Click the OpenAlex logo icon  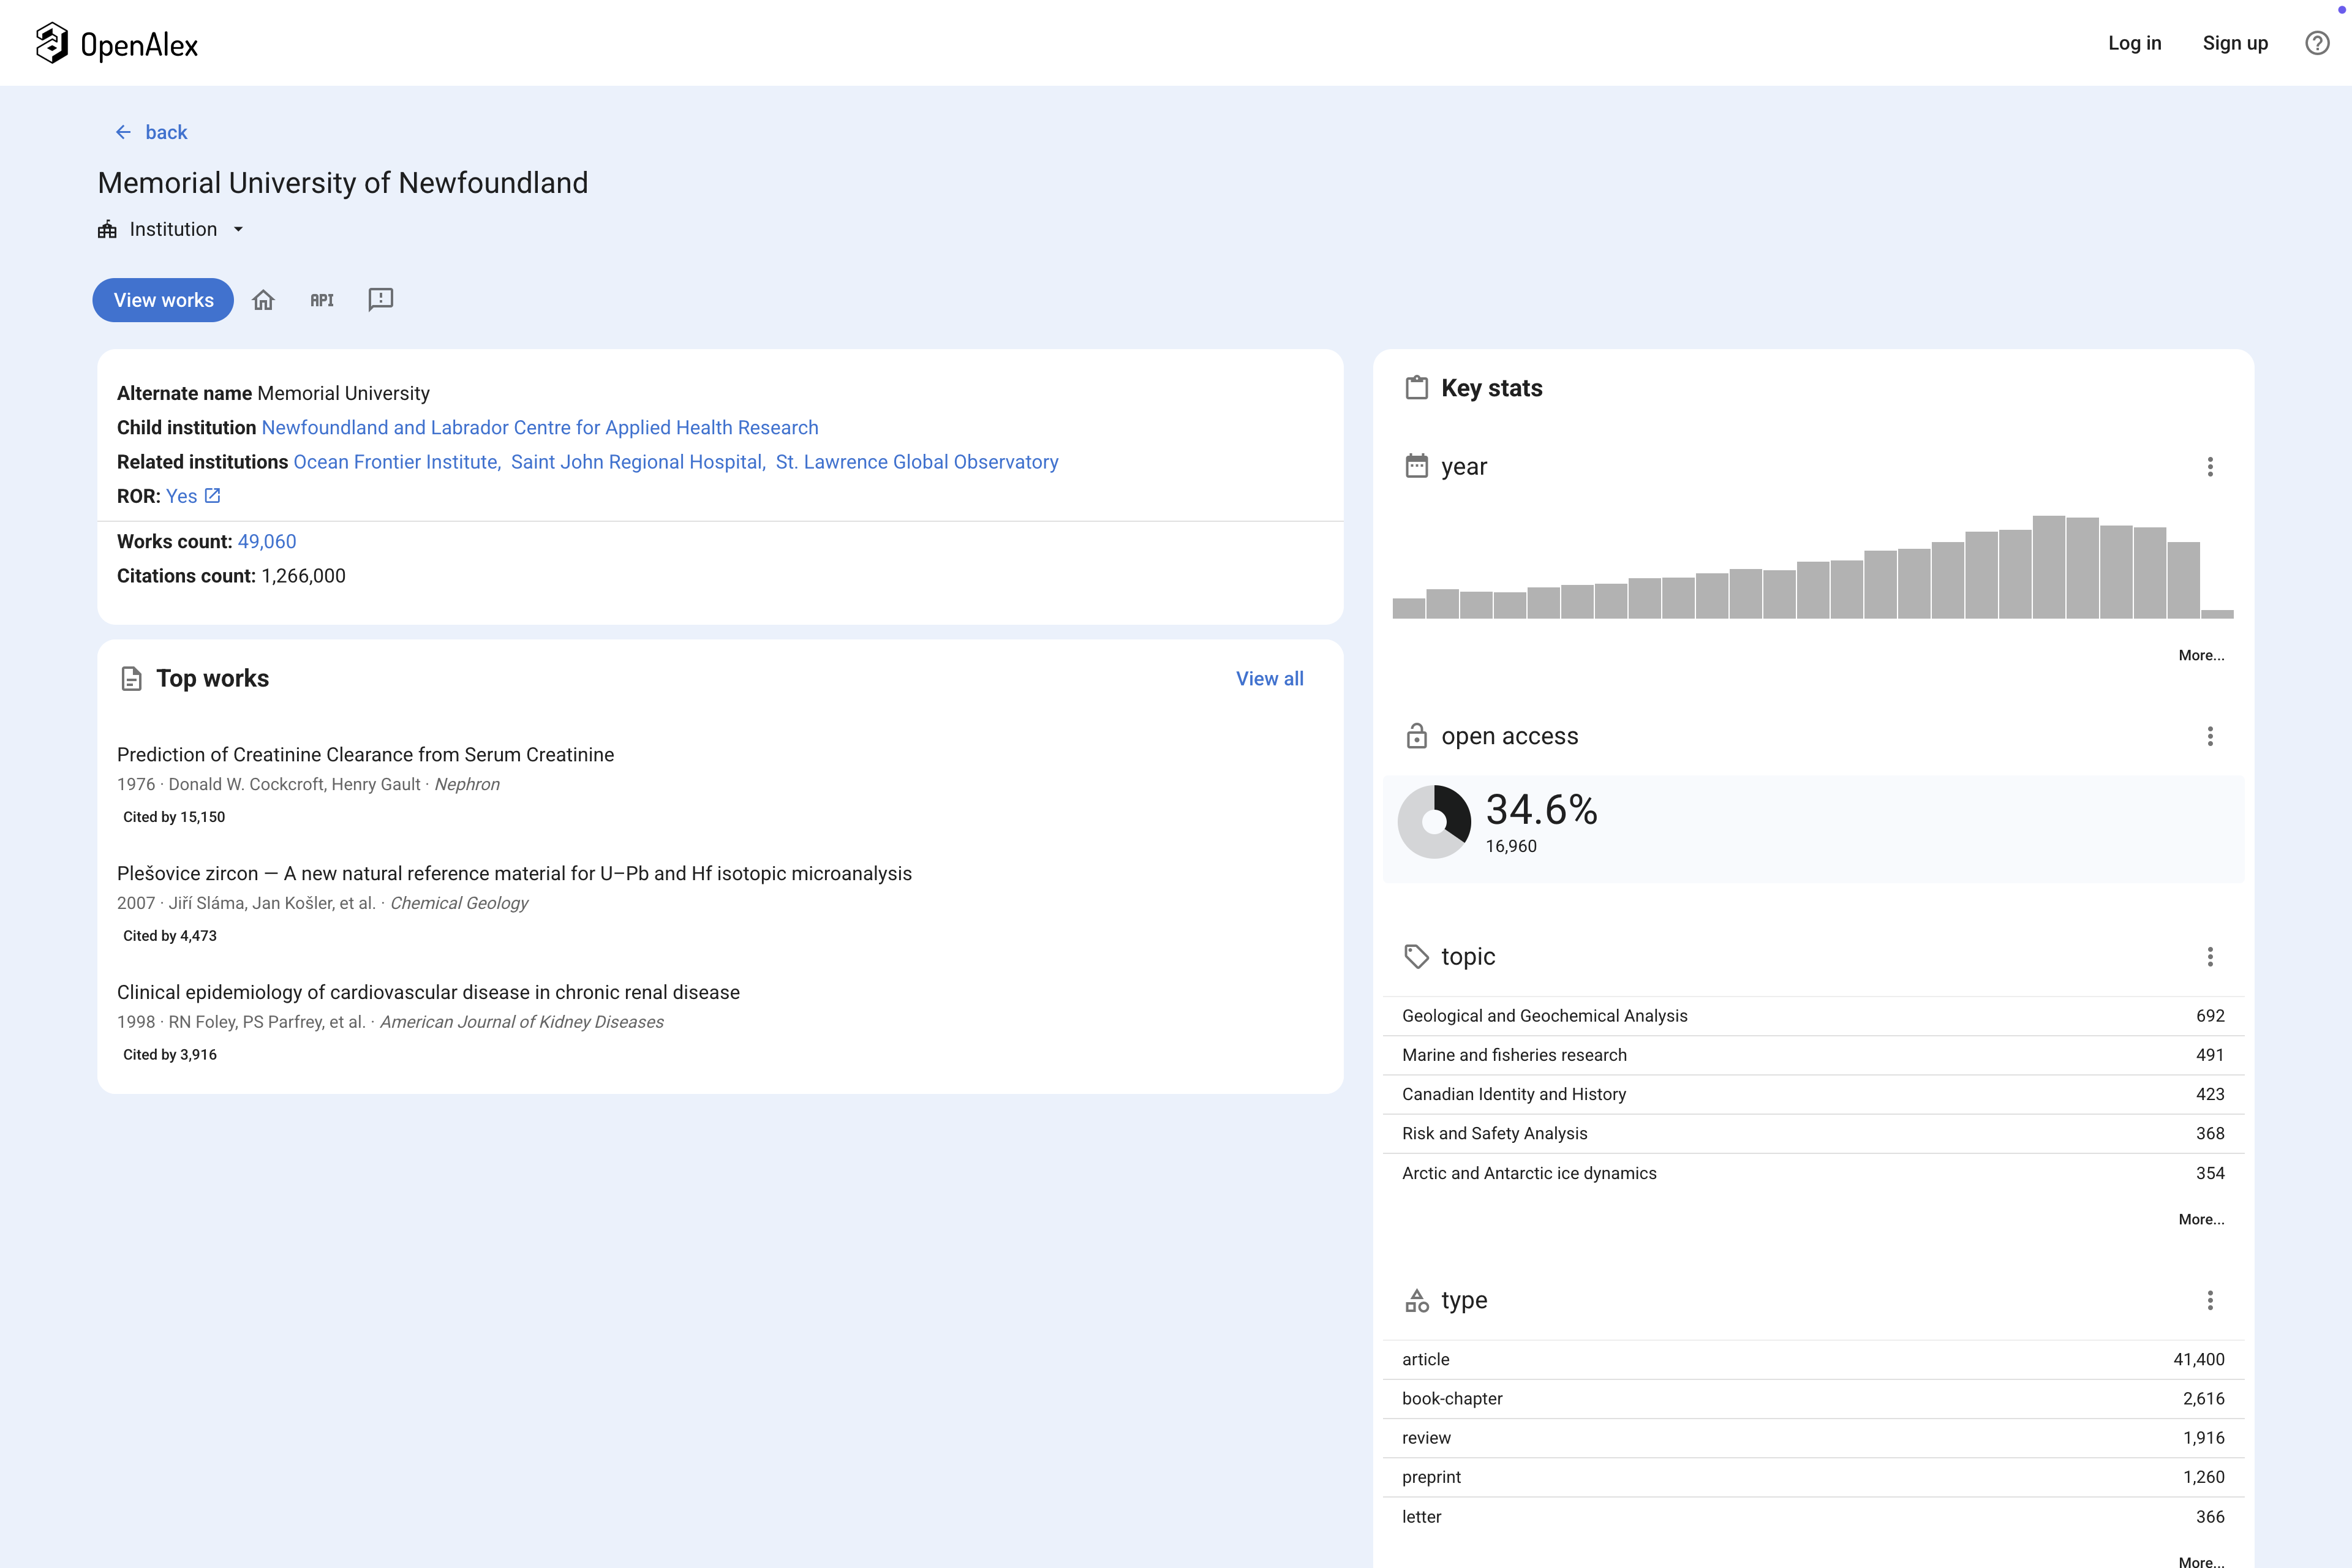click(51, 43)
